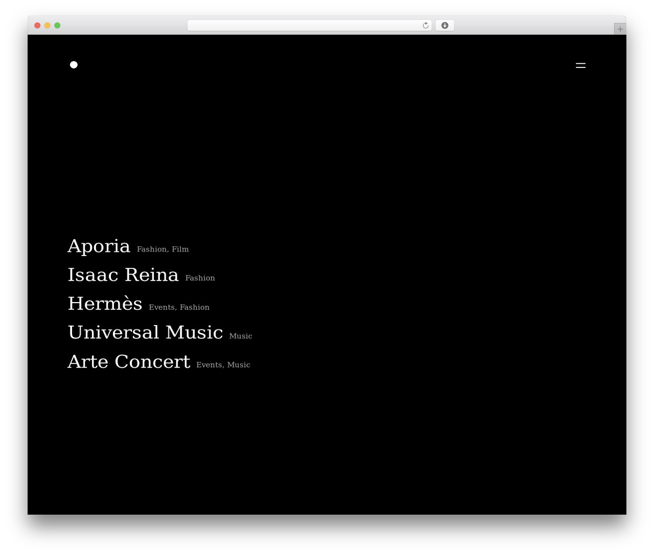Click the 'Fashion' tag beside Isaac Reina
This screenshot has height=554, width=654.
[x=200, y=278]
